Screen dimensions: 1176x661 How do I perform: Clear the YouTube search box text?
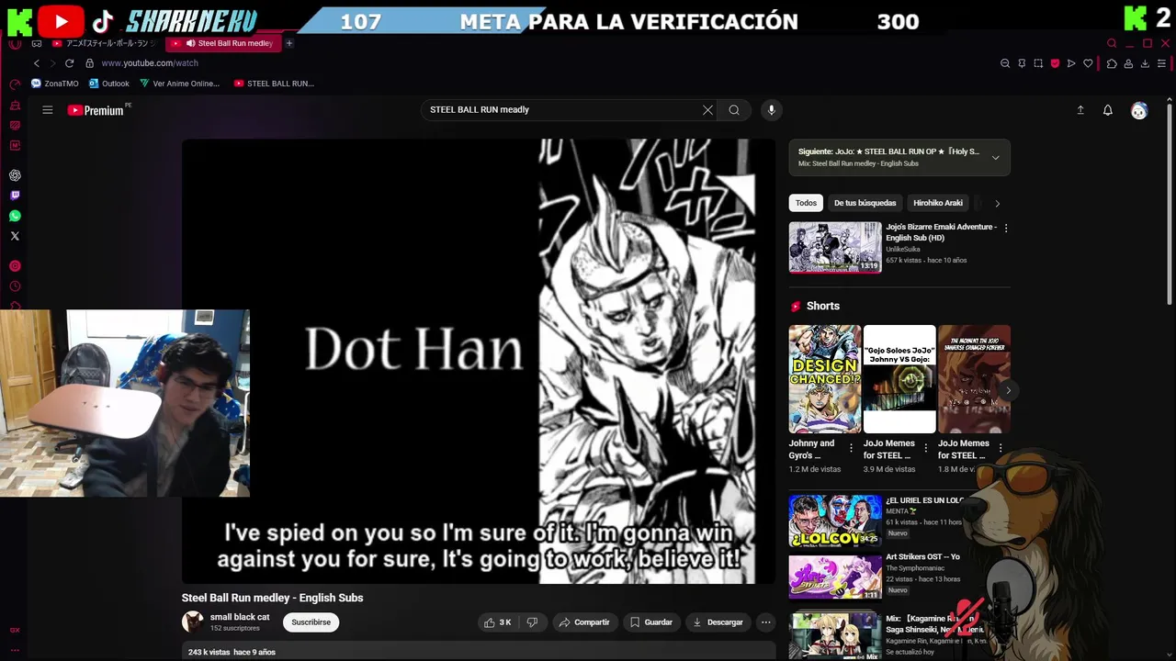[x=707, y=110]
